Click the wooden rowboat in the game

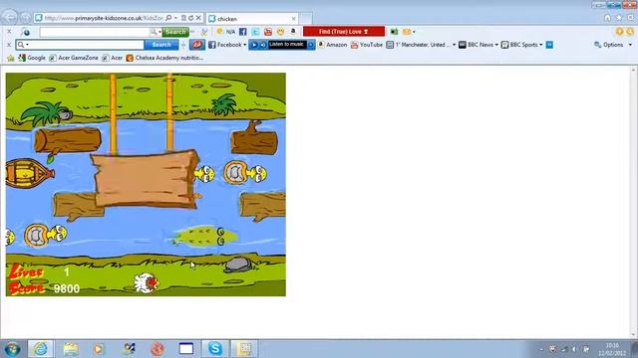pyautogui.click(x=29, y=173)
